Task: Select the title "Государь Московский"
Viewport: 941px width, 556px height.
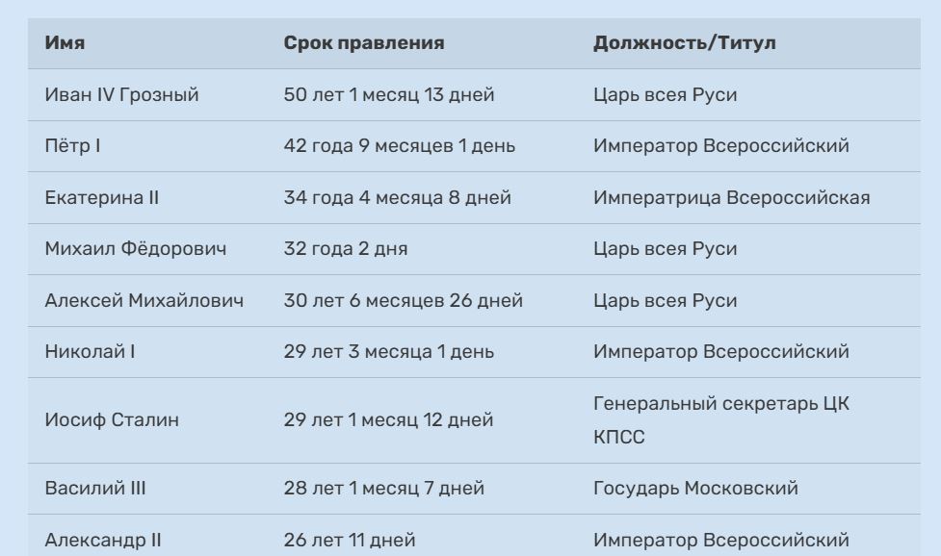Action: (695, 489)
